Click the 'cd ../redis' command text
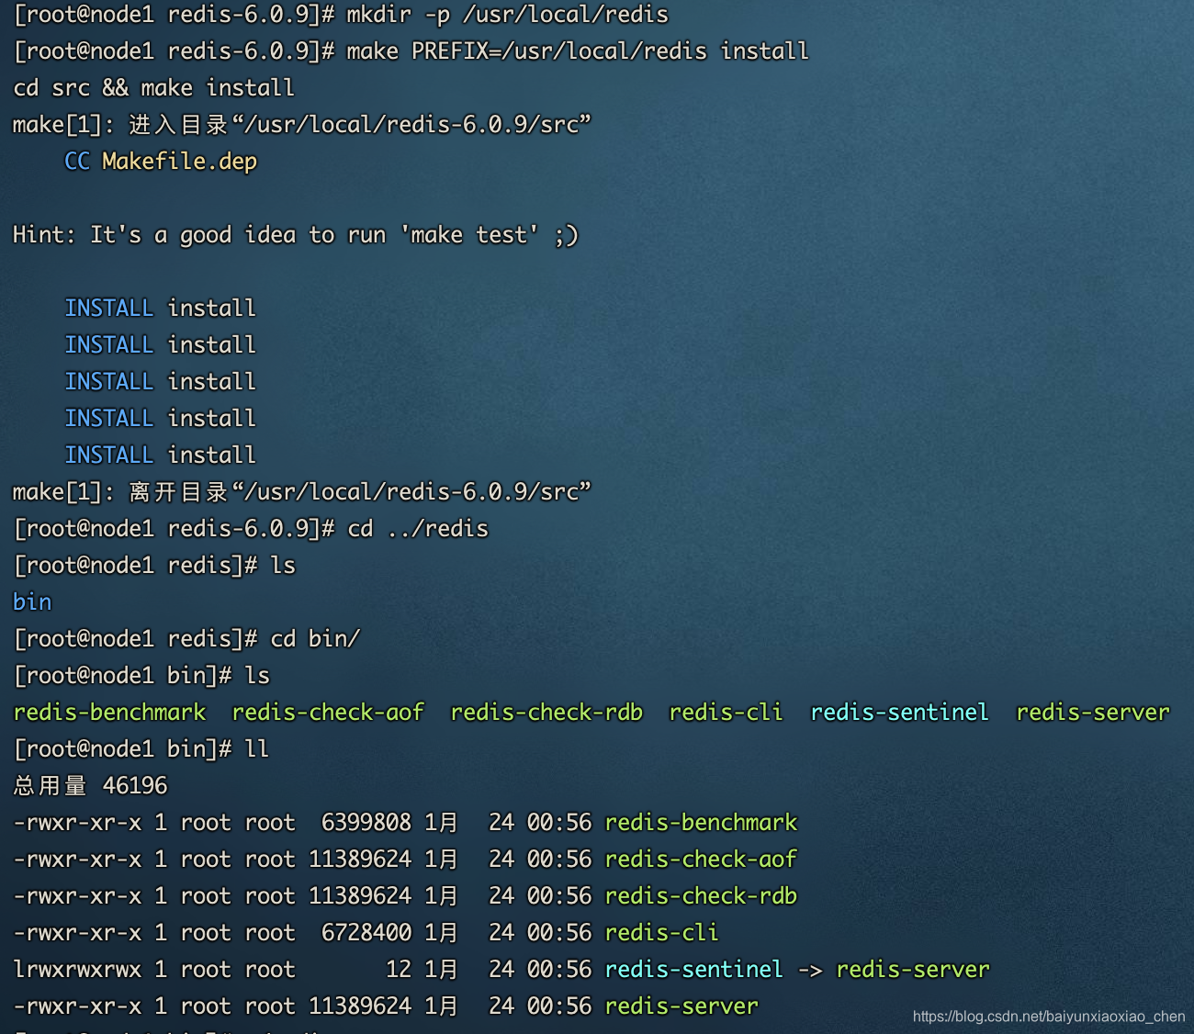Screen dimensions: 1194x1034 (x=418, y=529)
